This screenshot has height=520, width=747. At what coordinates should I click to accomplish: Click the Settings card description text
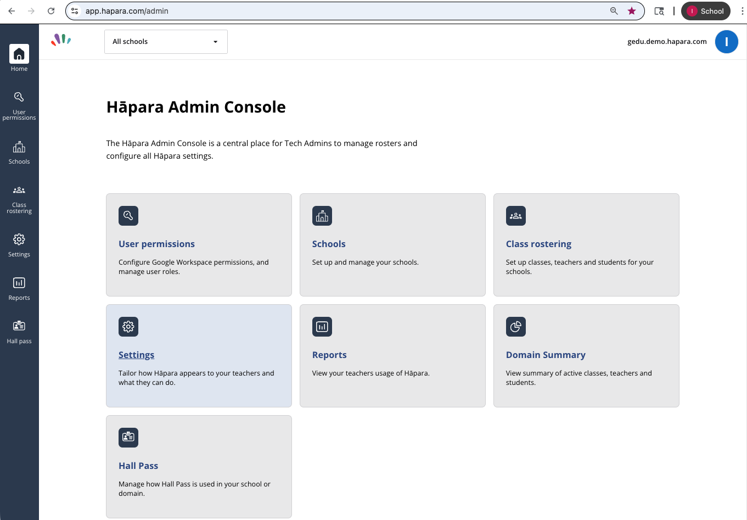pos(196,378)
